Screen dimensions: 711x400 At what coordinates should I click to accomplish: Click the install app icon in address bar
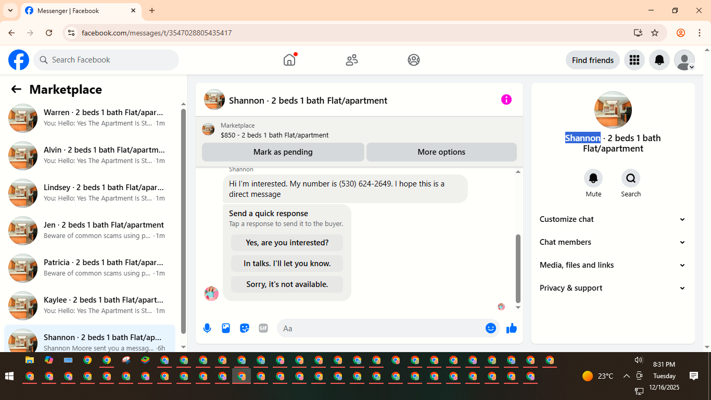coord(638,33)
